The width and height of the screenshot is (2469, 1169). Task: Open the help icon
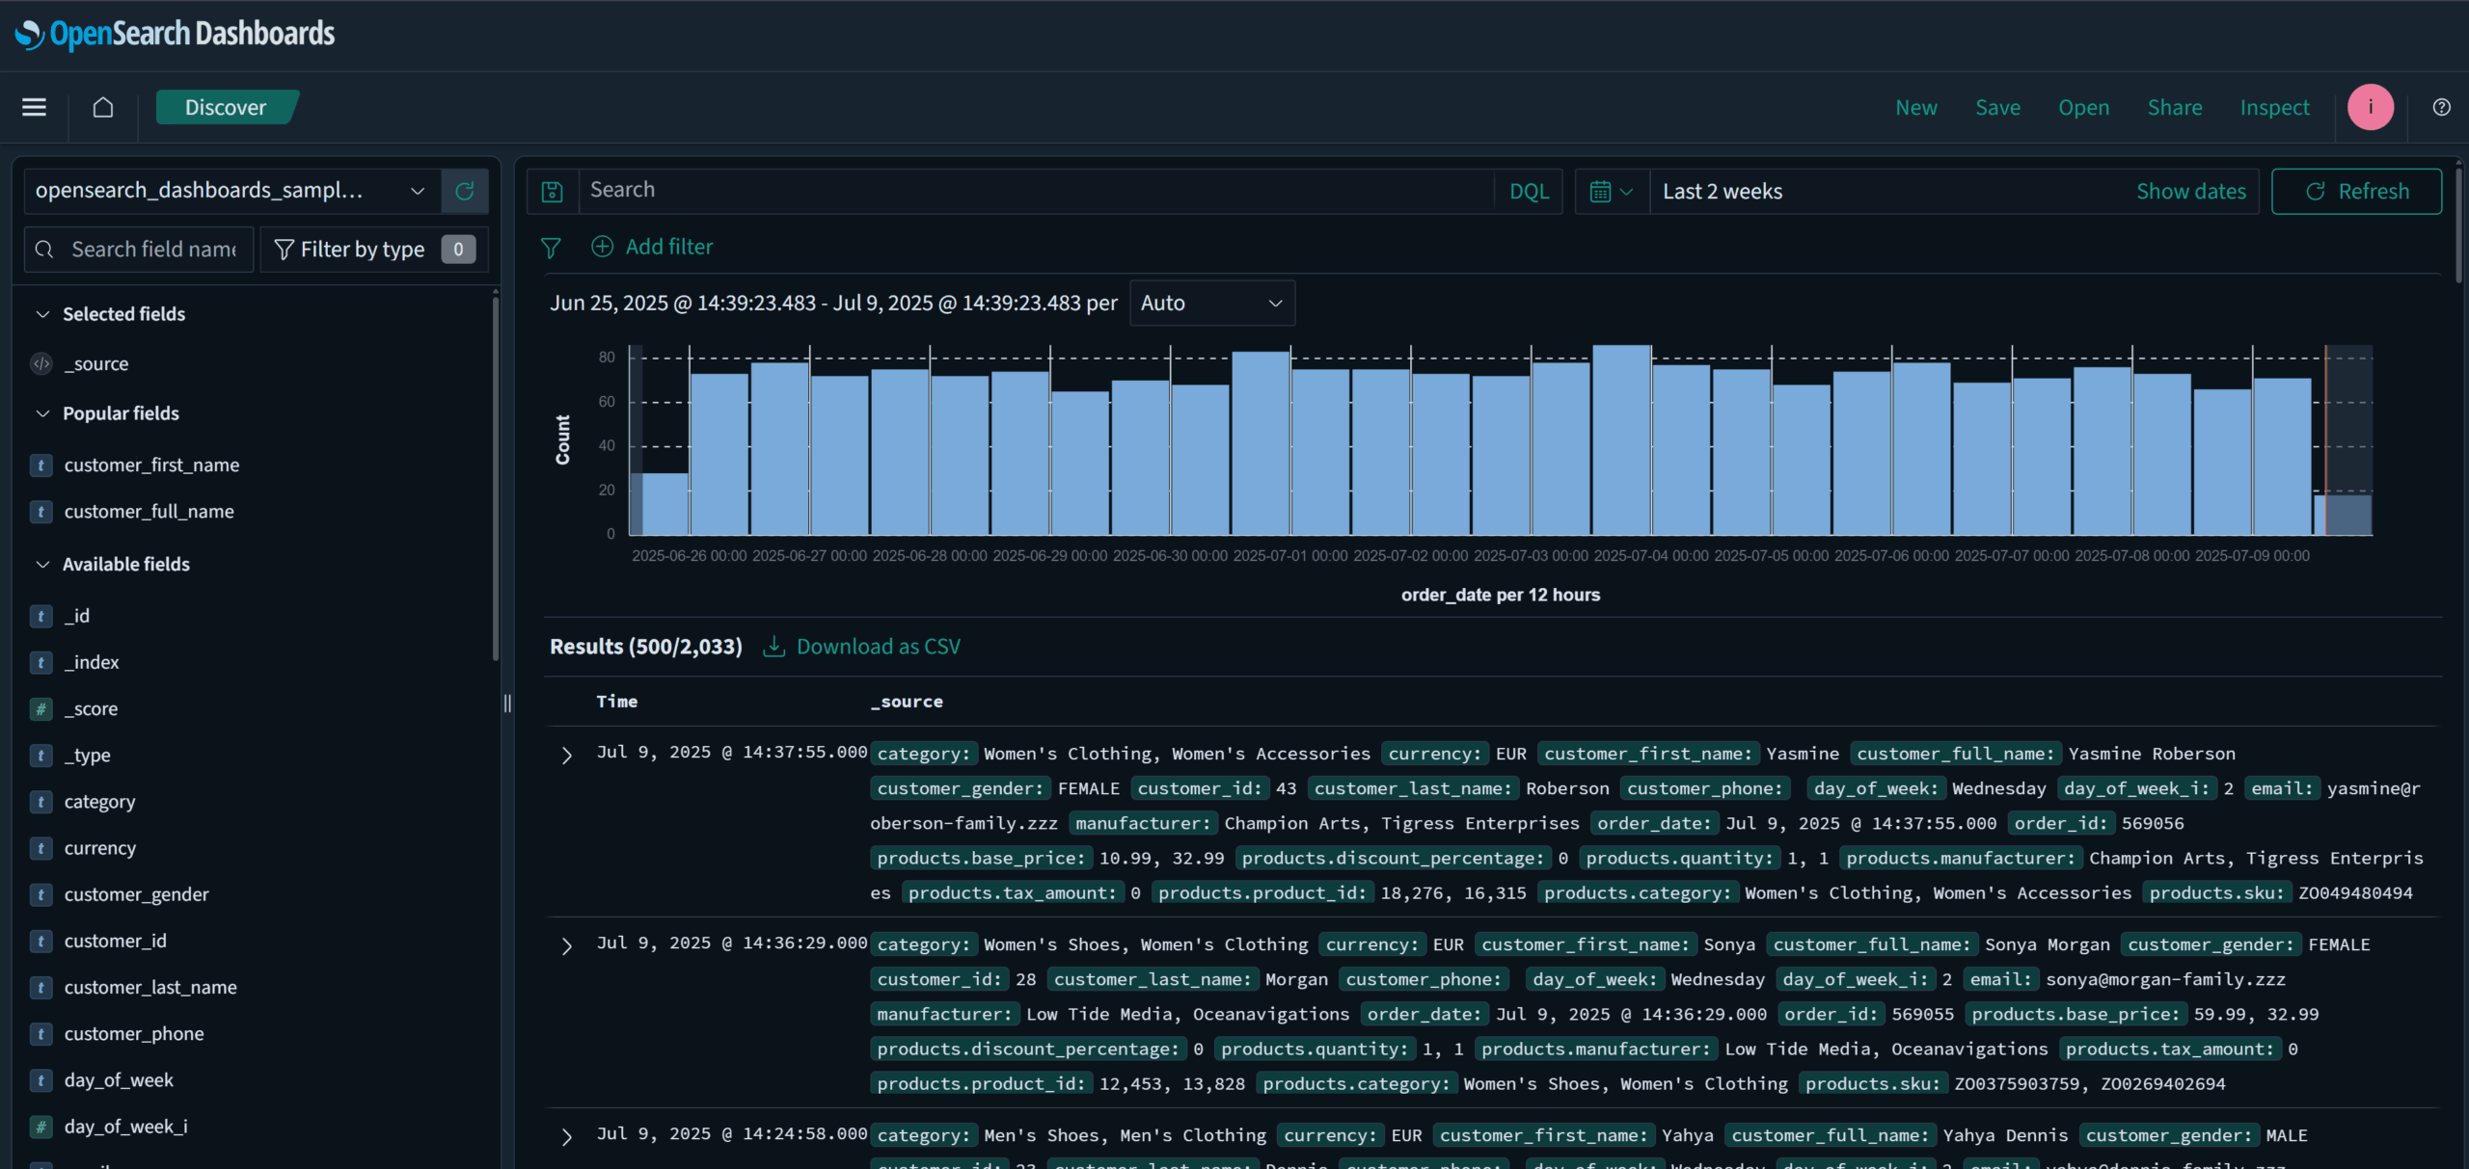(x=2441, y=107)
